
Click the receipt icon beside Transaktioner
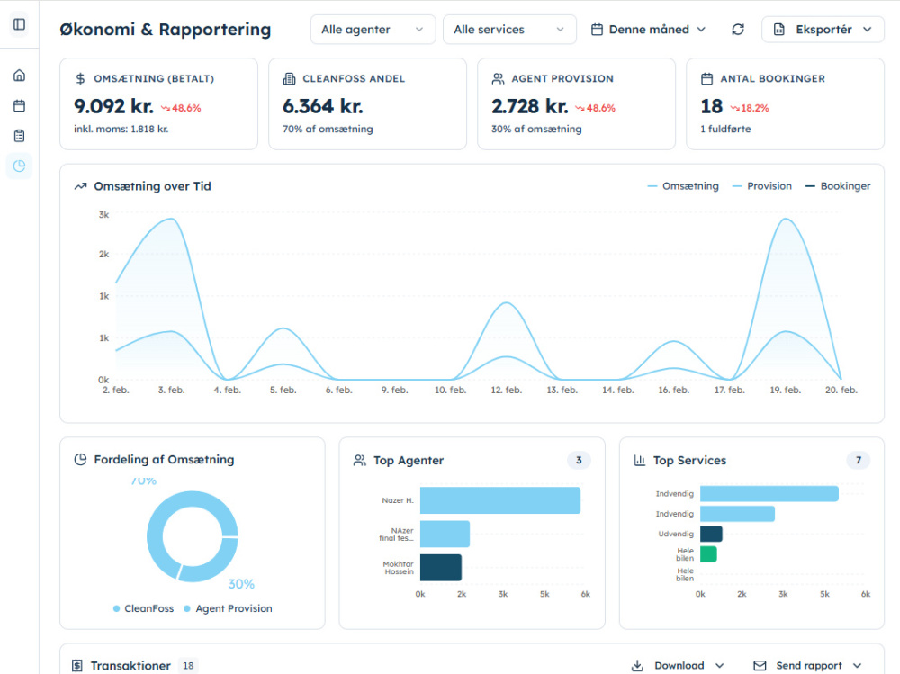point(76,665)
